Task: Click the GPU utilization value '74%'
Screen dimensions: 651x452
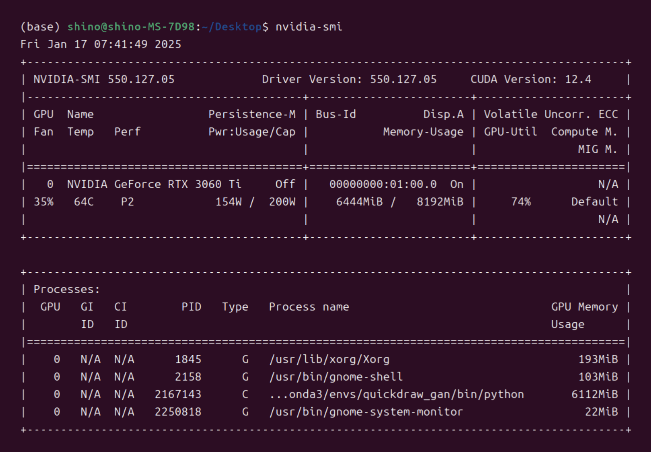Action: click(521, 201)
